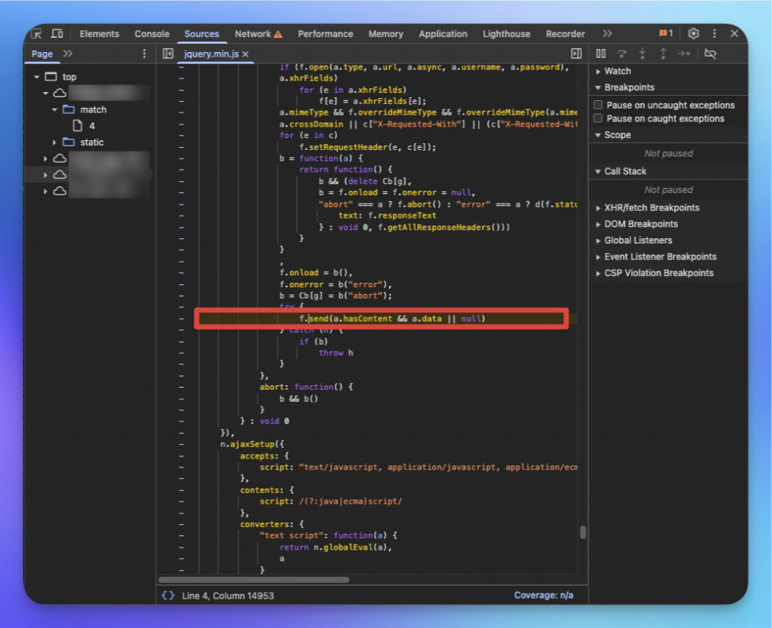Click the 'return n.globalEval(a),' line
This screenshot has width=772, height=628.
tap(335, 547)
